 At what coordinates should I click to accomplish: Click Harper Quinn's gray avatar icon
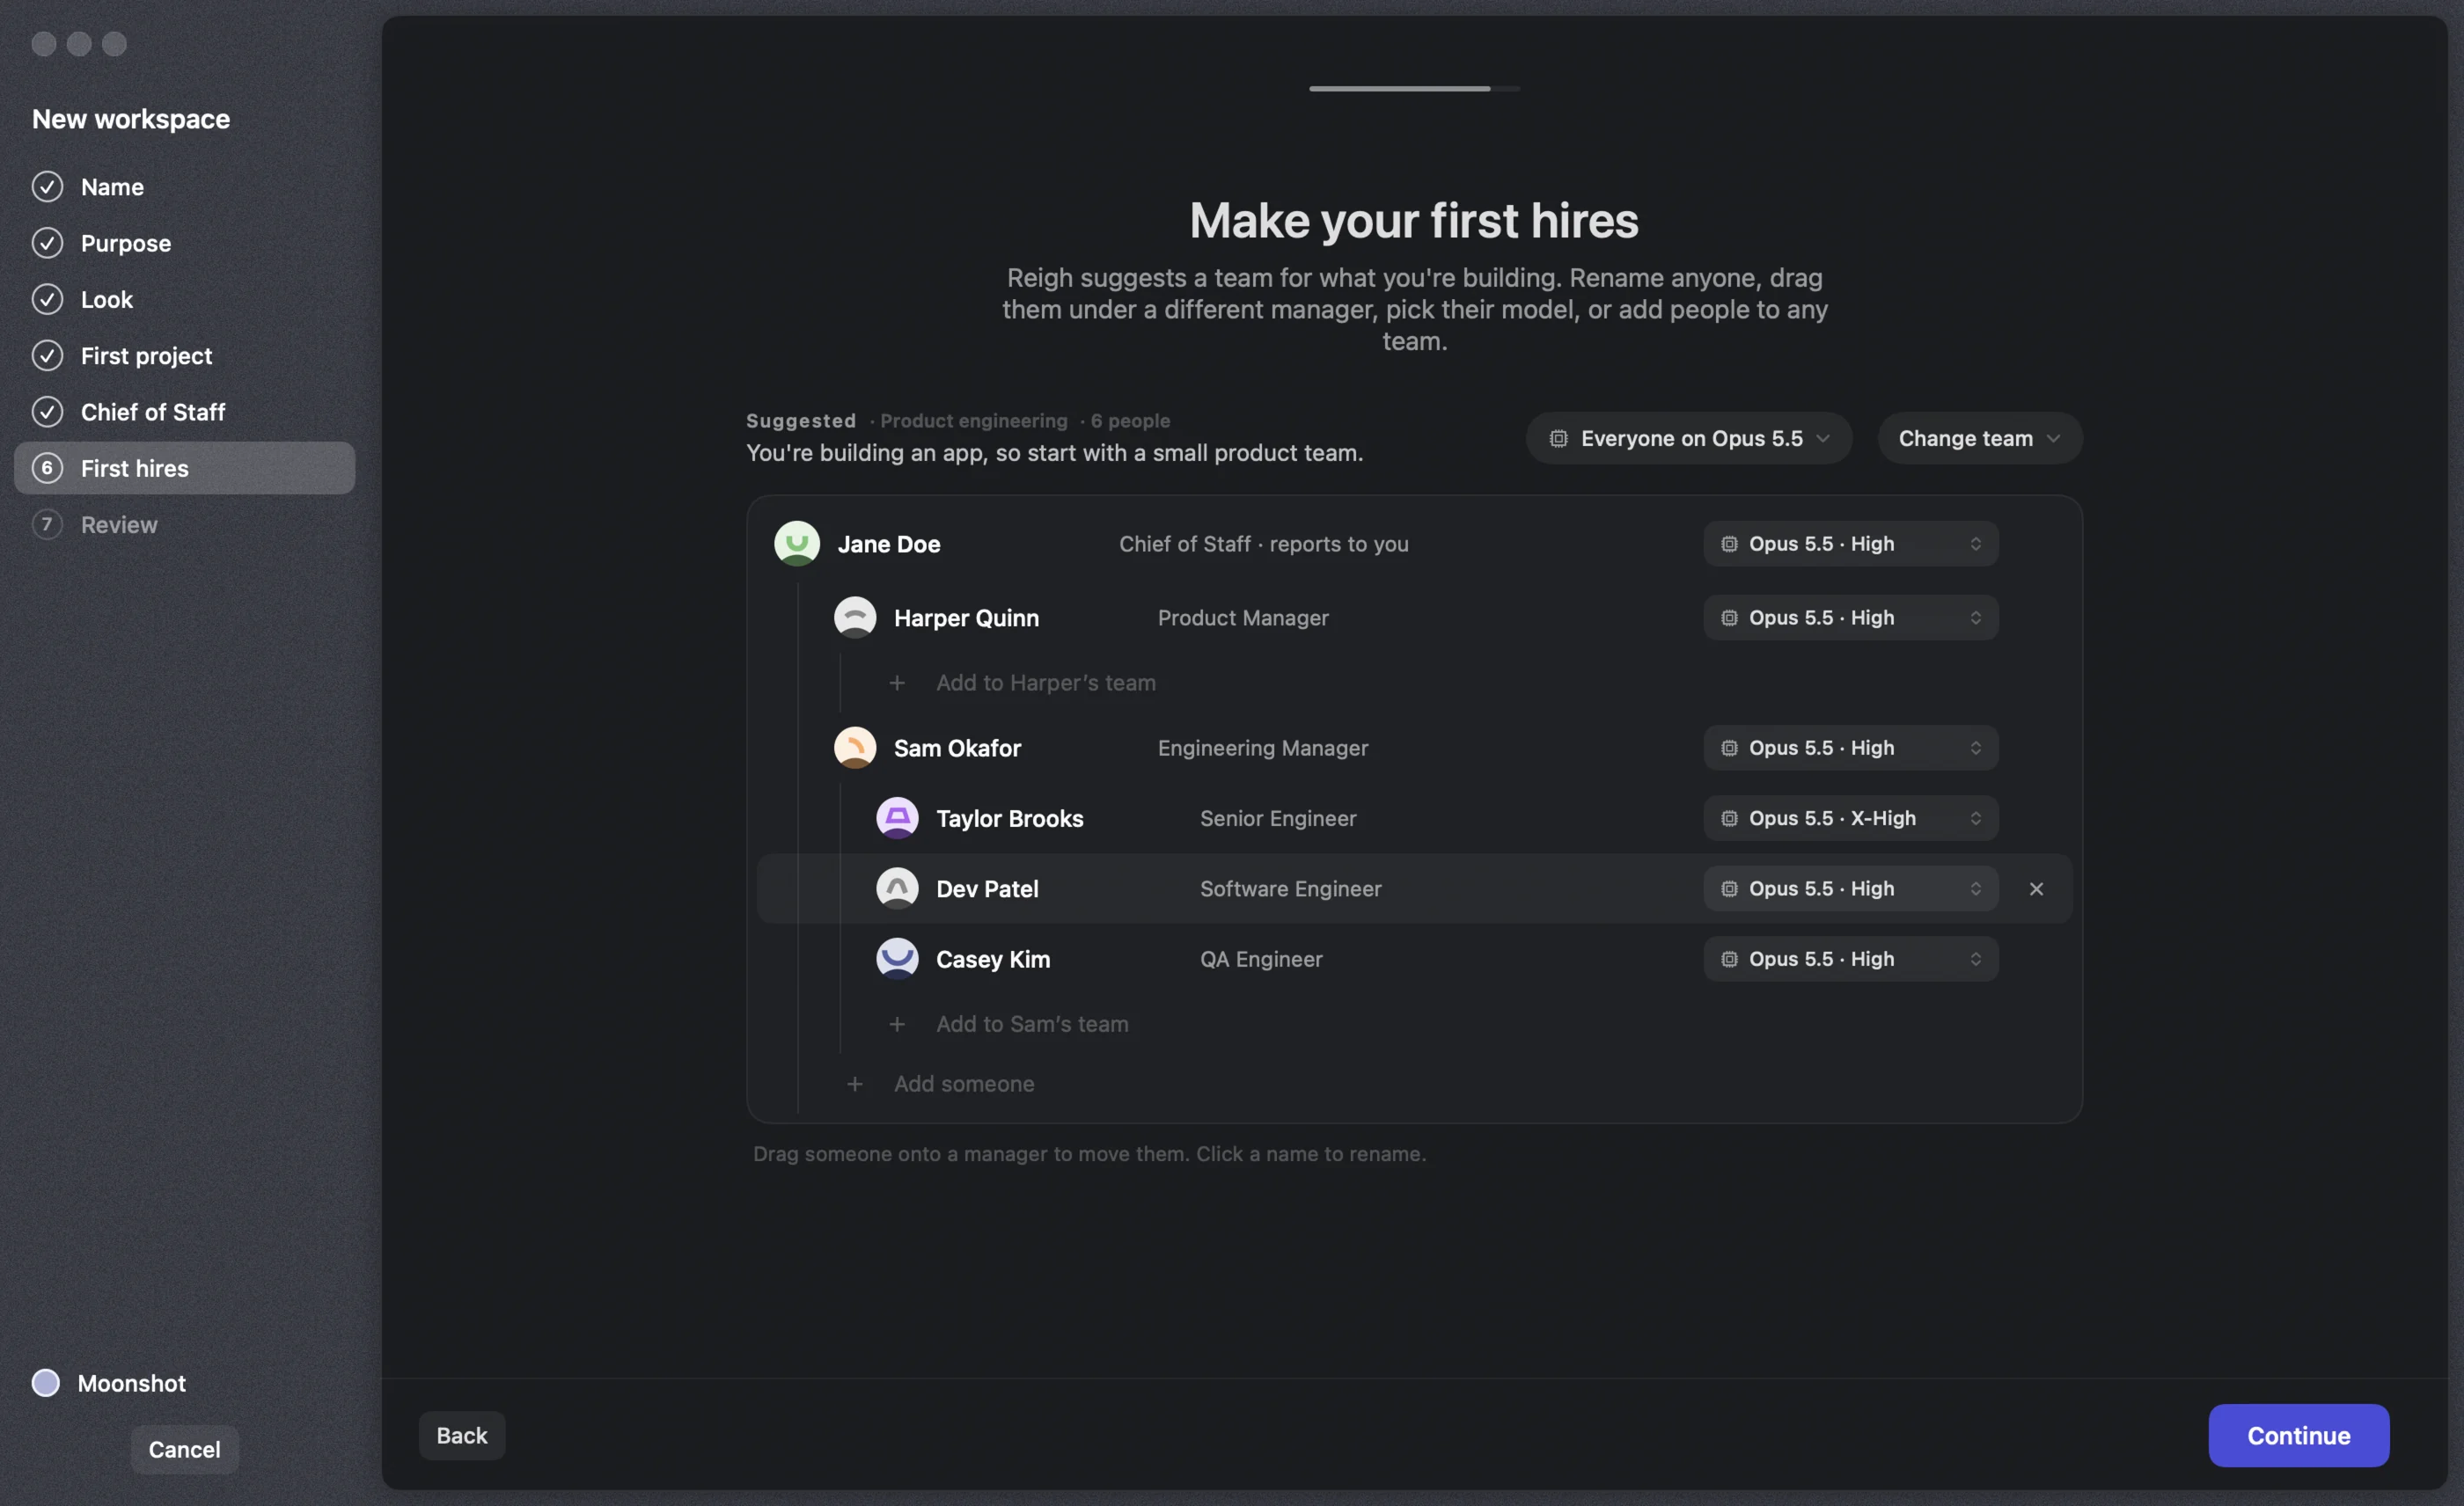[x=855, y=618]
